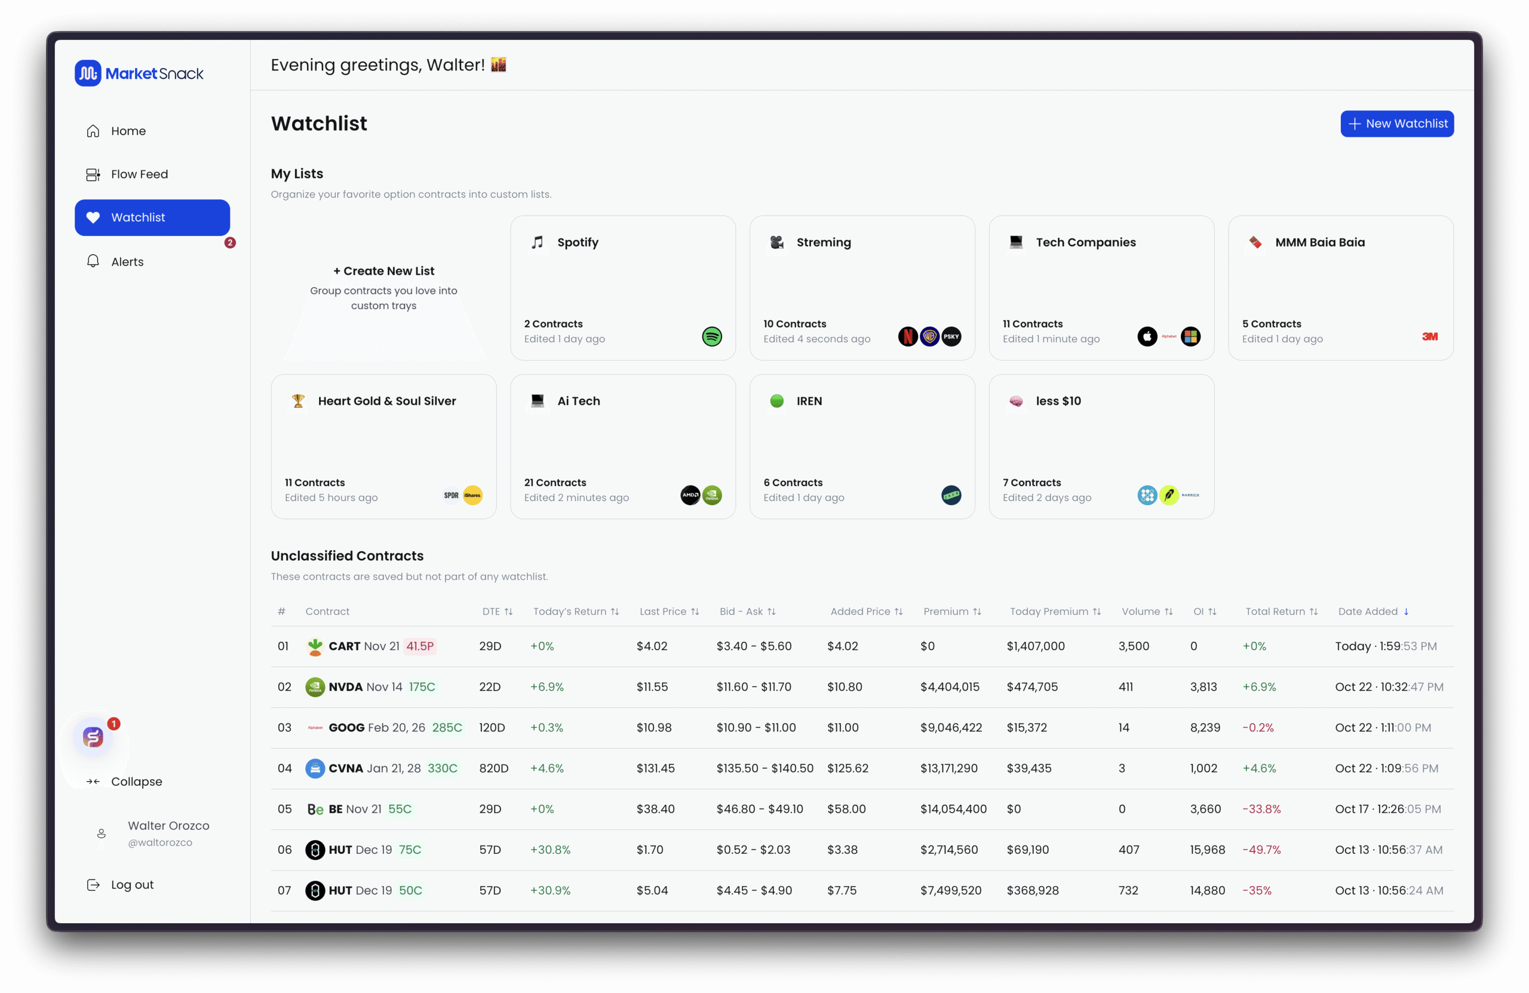
Task: Click the 3M logo in MMM Baia Baia
Action: (1429, 337)
